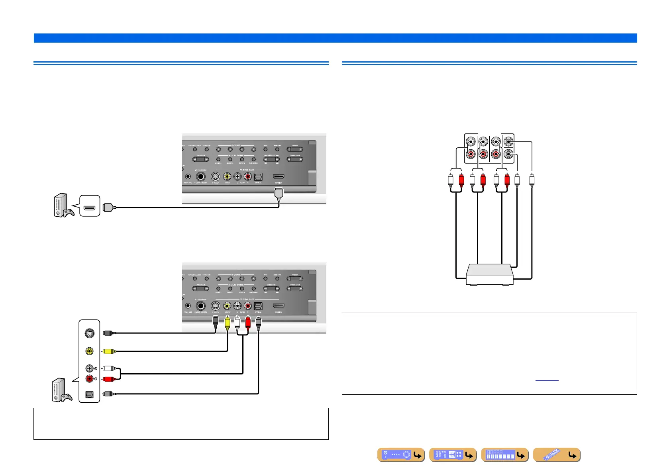The width and height of the screenshot is (671, 474).
Task: Click the game console picture beside the jack panel
Action: (x=62, y=390)
